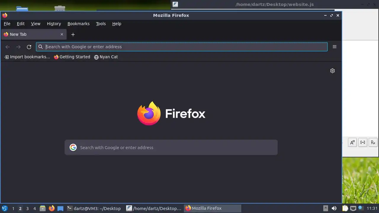379x213 pixels.
Task: Click the Firefox logo on new tab page
Action: click(x=149, y=113)
